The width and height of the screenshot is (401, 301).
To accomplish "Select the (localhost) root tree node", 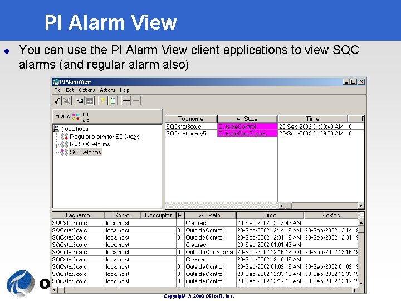I will [x=75, y=129].
